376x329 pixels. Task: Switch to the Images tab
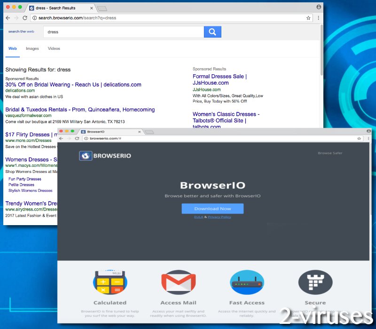pos(32,48)
